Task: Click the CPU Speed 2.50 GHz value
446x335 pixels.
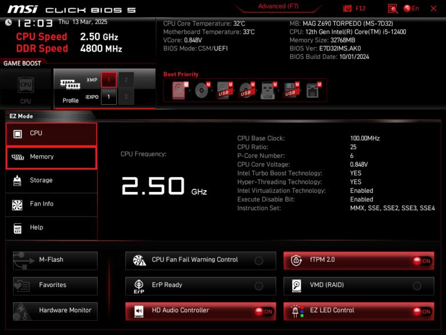Action: point(99,37)
